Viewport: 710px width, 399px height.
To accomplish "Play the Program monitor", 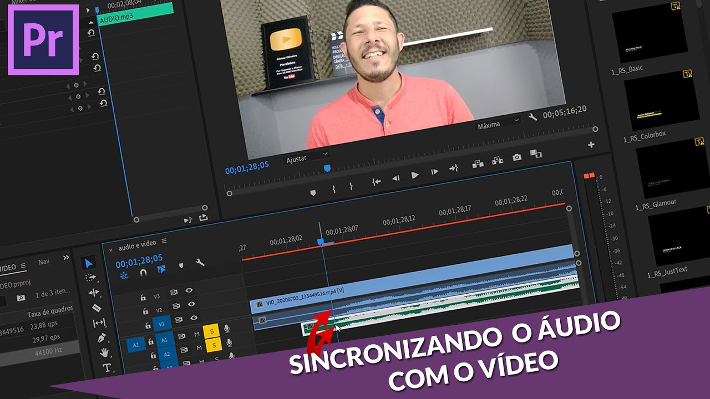I will pos(415,175).
